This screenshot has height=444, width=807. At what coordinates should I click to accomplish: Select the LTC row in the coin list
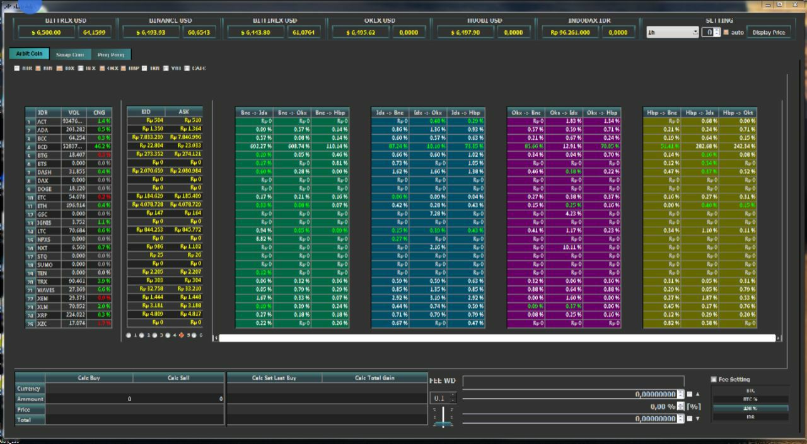[x=68, y=231]
